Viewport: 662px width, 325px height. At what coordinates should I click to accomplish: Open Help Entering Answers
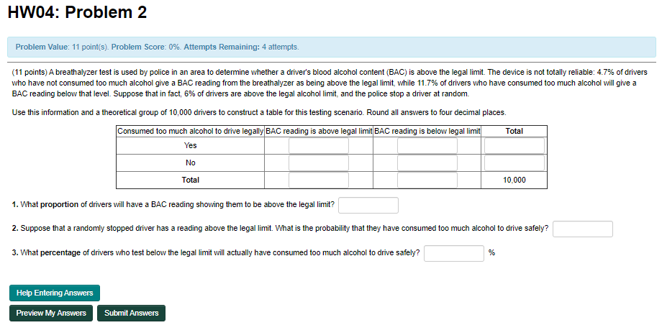point(55,293)
